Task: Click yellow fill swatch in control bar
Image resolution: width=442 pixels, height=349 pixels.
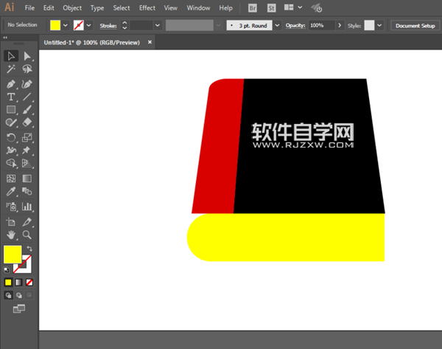Action: [55, 25]
